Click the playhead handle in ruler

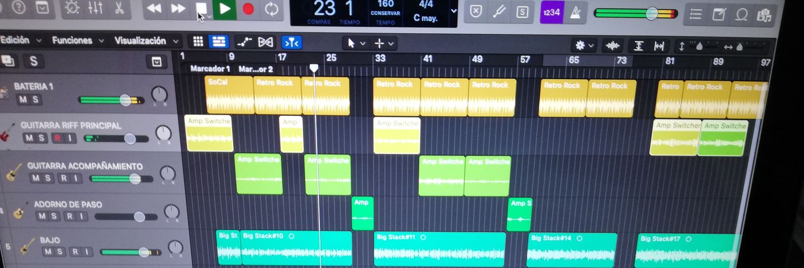pyautogui.click(x=314, y=68)
